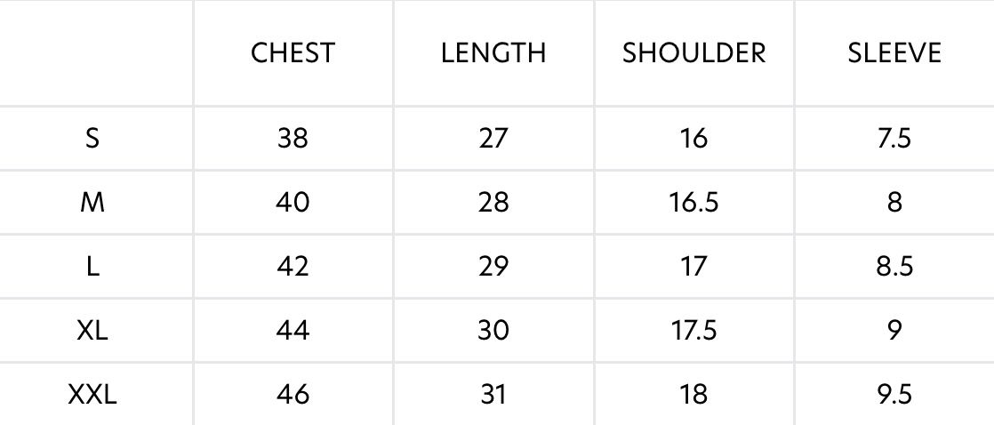
Task: Select sleeve value 8.5 in L row
Action: (894, 267)
